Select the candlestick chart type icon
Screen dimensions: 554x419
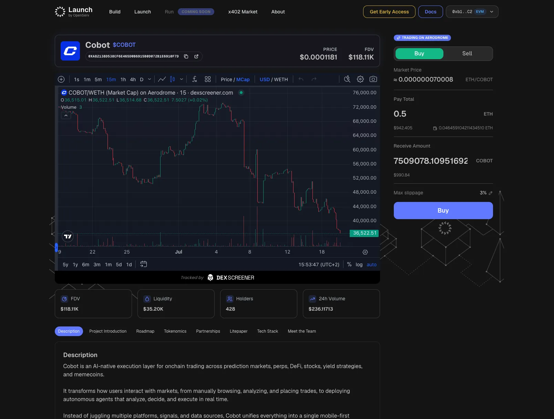[173, 79]
